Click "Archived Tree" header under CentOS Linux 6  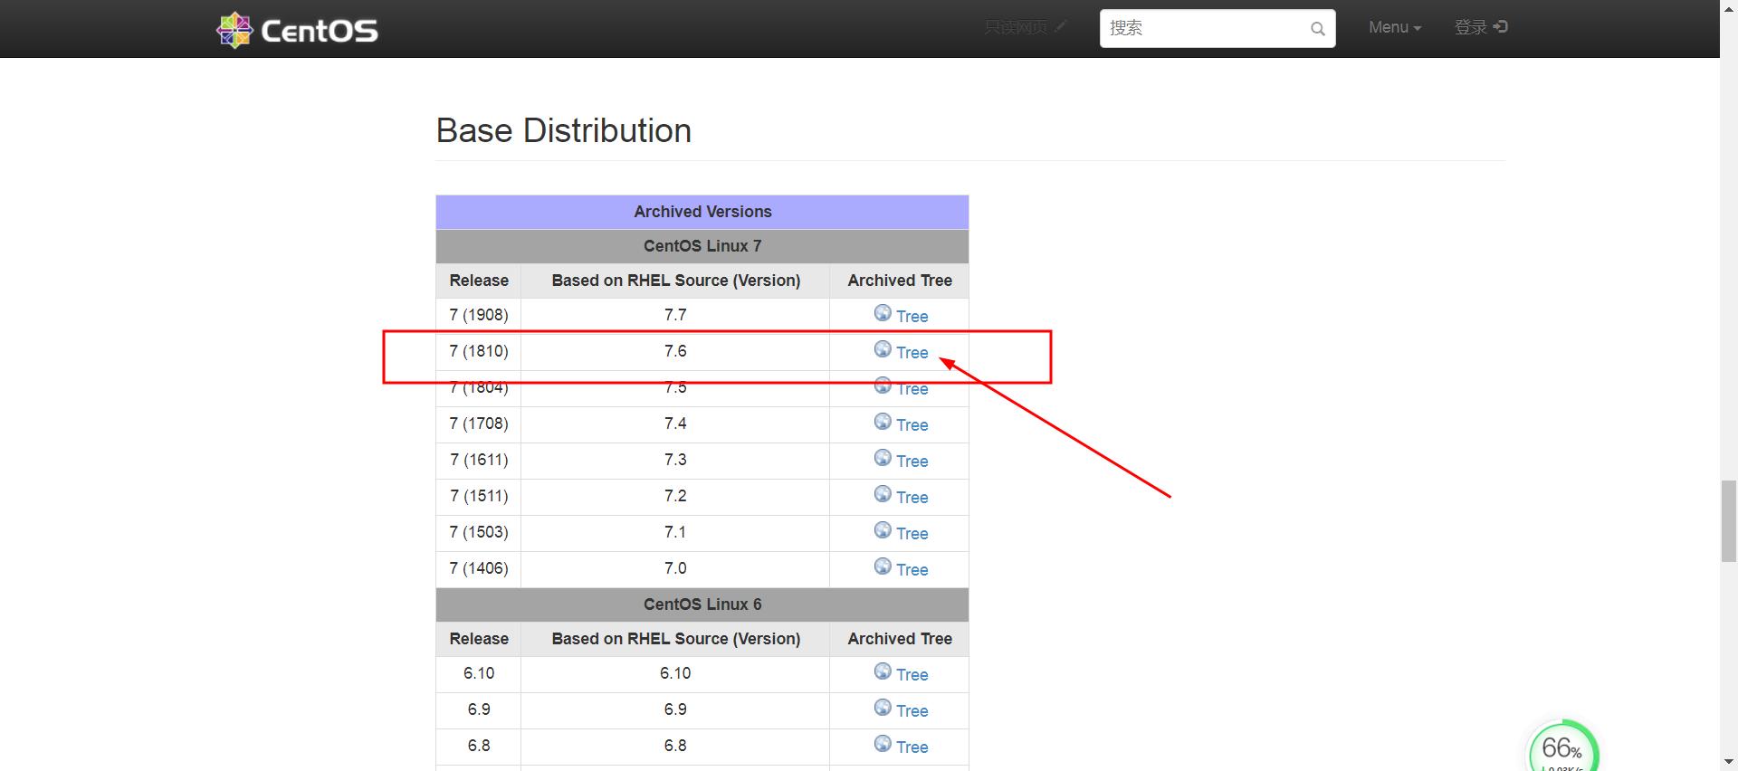click(x=900, y=639)
